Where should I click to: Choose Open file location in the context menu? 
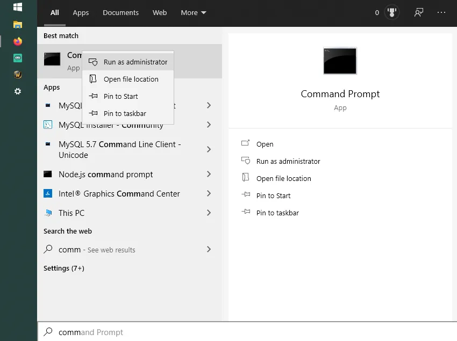[128, 79]
